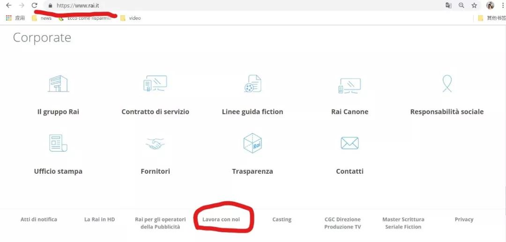Open the user profile avatar
Screen dimensions: 506x242
coord(490,6)
